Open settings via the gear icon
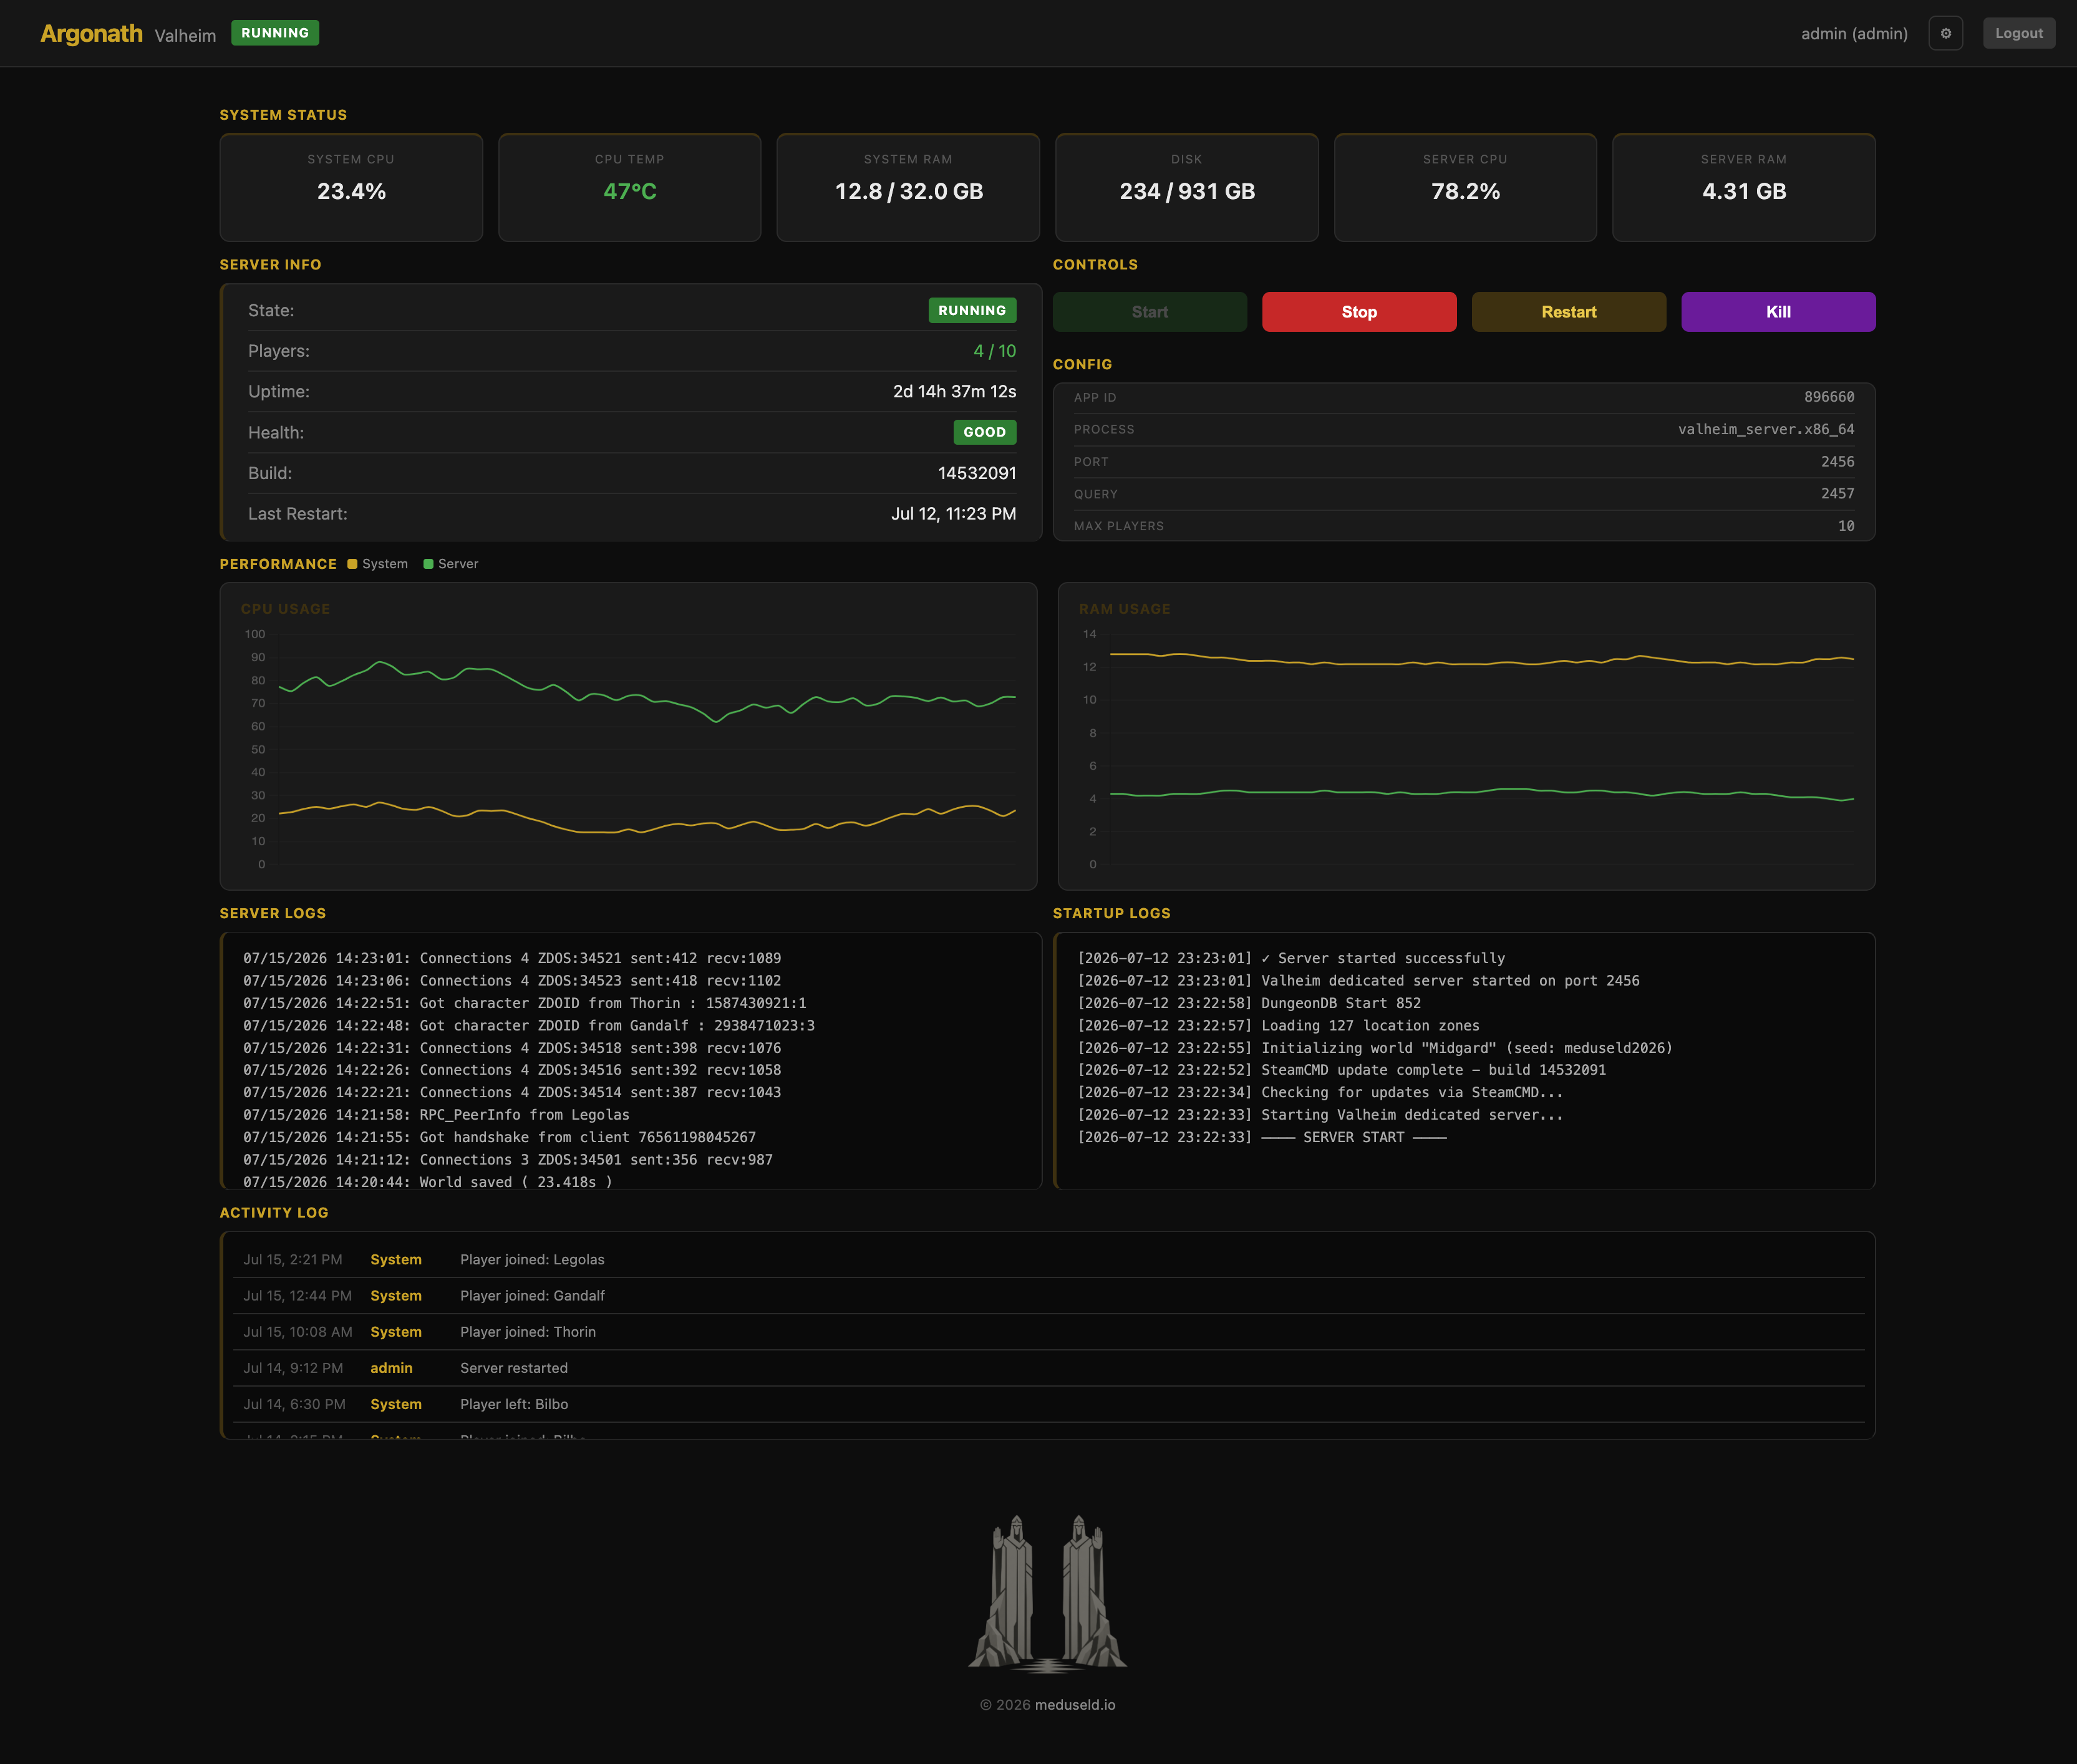Image resolution: width=2077 pixels, height=1764 pixels. click(x=1945, y=33)
